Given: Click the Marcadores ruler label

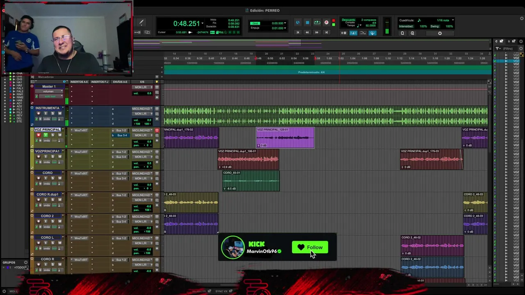Looking at the screenshot, I should (x=46, y=77).
